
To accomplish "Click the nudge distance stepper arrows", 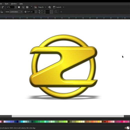I will [36, 12].
